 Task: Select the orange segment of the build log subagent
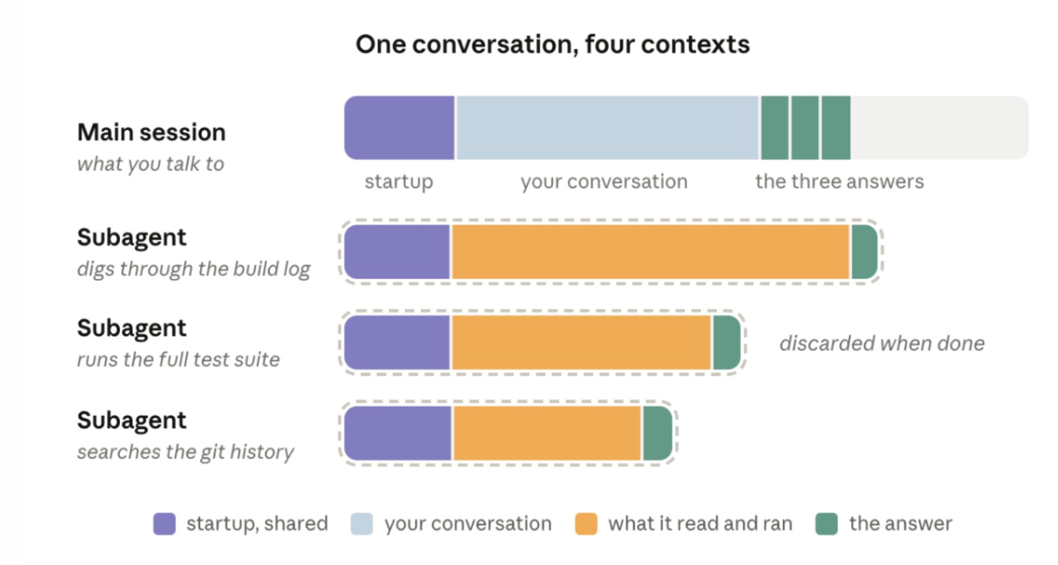[x=650, y=252]
